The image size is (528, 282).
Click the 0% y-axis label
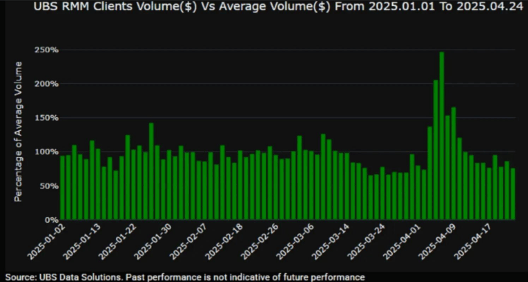point(50,220)
